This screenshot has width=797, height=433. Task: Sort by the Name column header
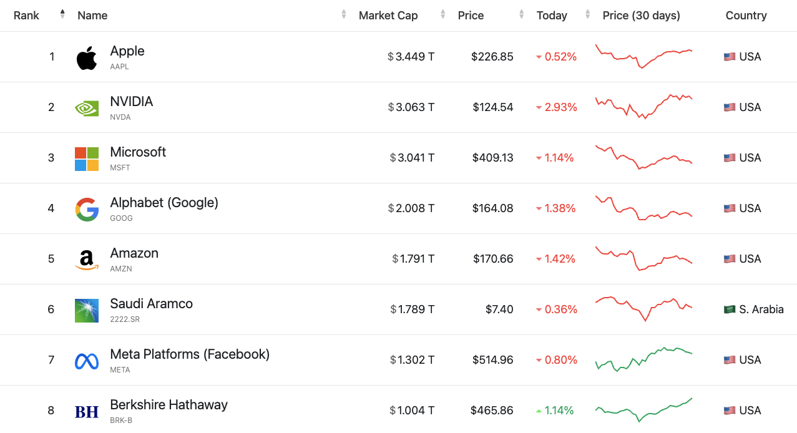(x=93, y=16)
